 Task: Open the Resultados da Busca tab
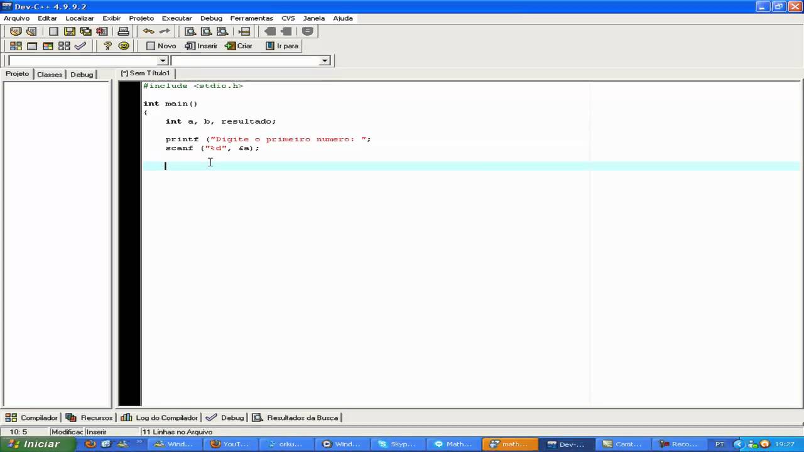pos(295,417)
